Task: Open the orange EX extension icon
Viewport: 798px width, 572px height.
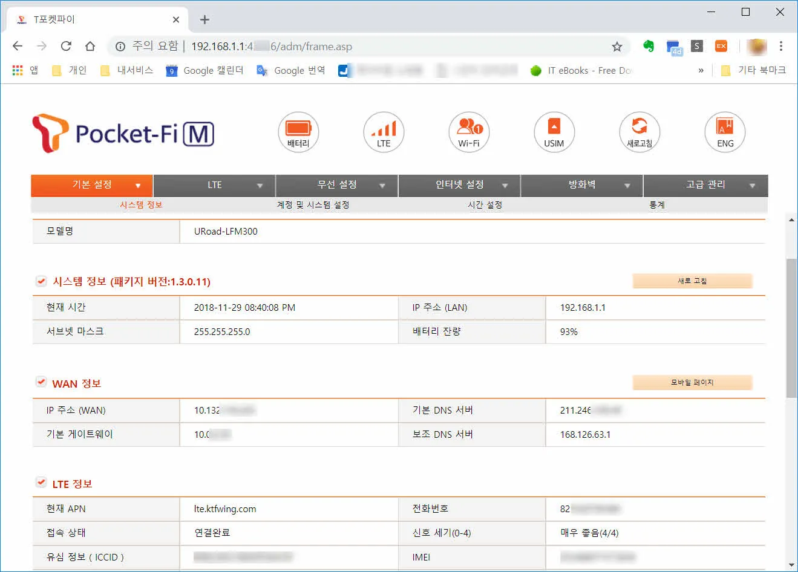Action: [721, 46]
